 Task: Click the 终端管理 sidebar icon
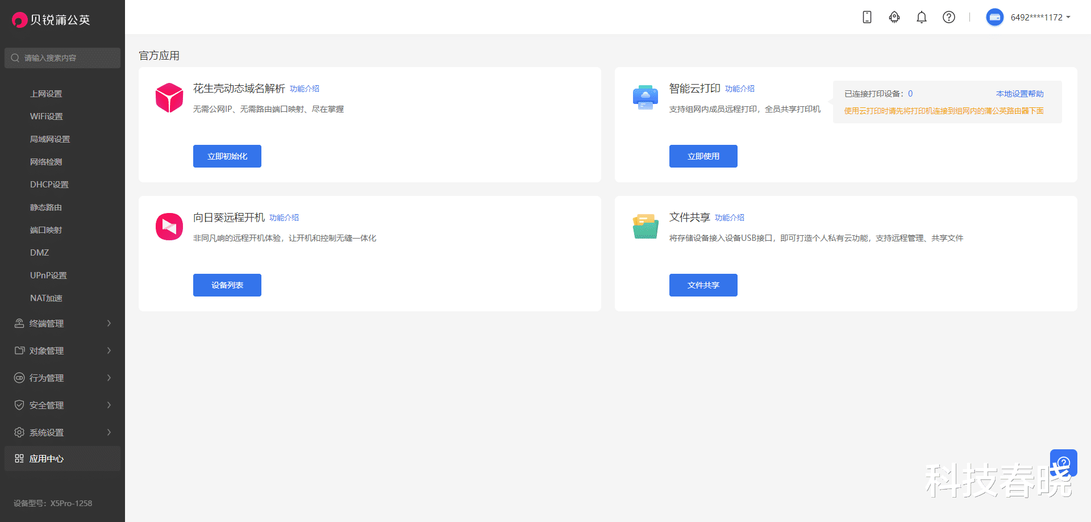pyautogui.click(x=19, y=323)
